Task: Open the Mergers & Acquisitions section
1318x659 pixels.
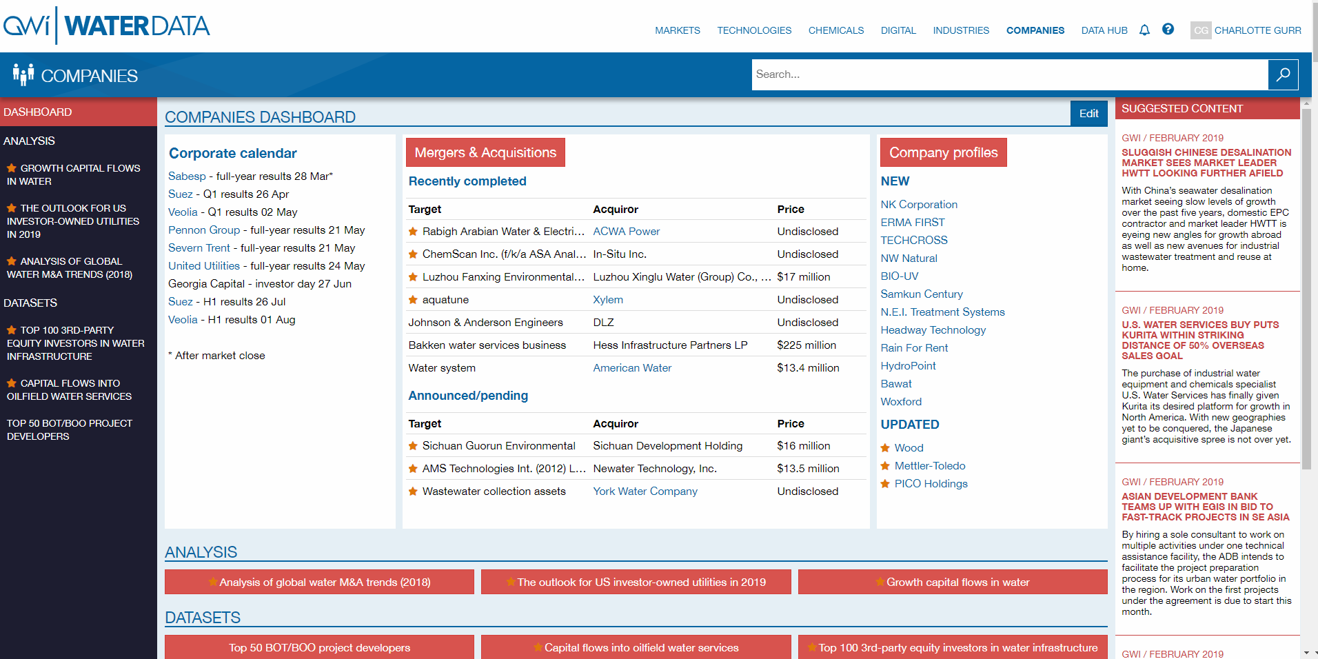Action: click(x=485, y=152)
